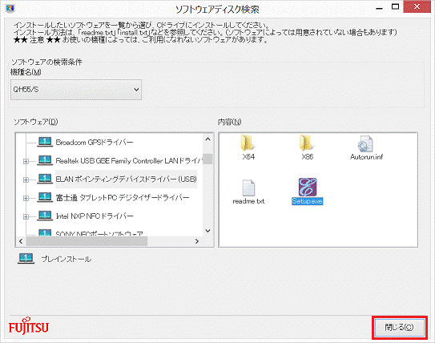The width and height of the screenshot is (435, 343).
Task: Click the 閉じる(C) close button
Action: pyautogui.click(x=399, y=328)
